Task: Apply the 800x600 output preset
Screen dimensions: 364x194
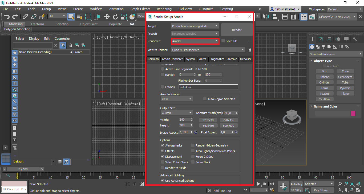Action: coord(229,126)
